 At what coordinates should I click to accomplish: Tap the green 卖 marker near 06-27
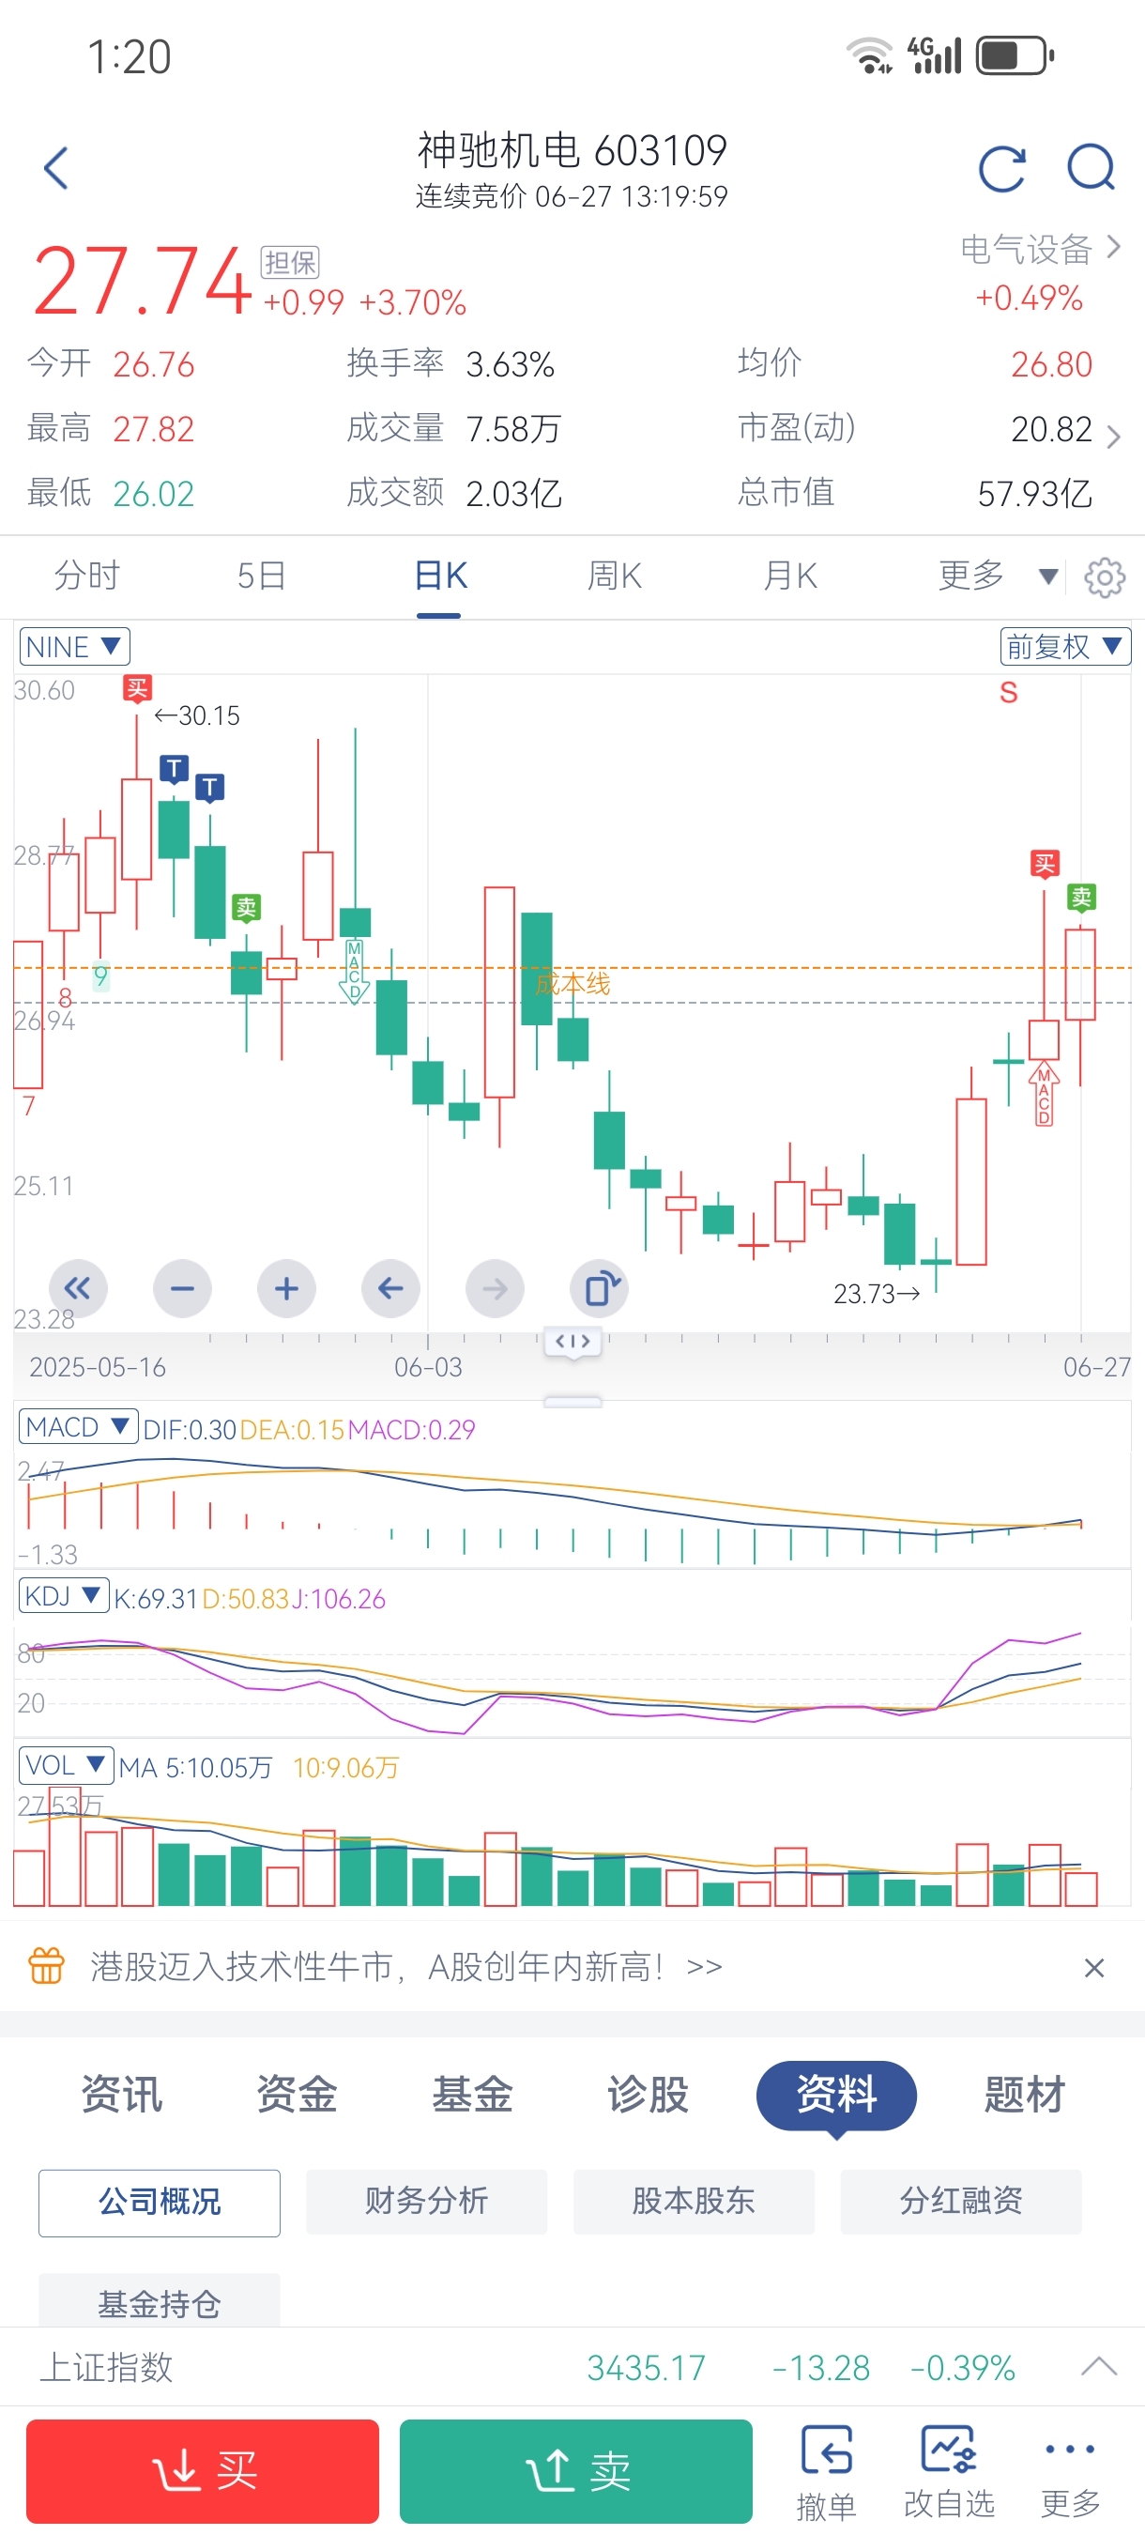pos(1081,897)
